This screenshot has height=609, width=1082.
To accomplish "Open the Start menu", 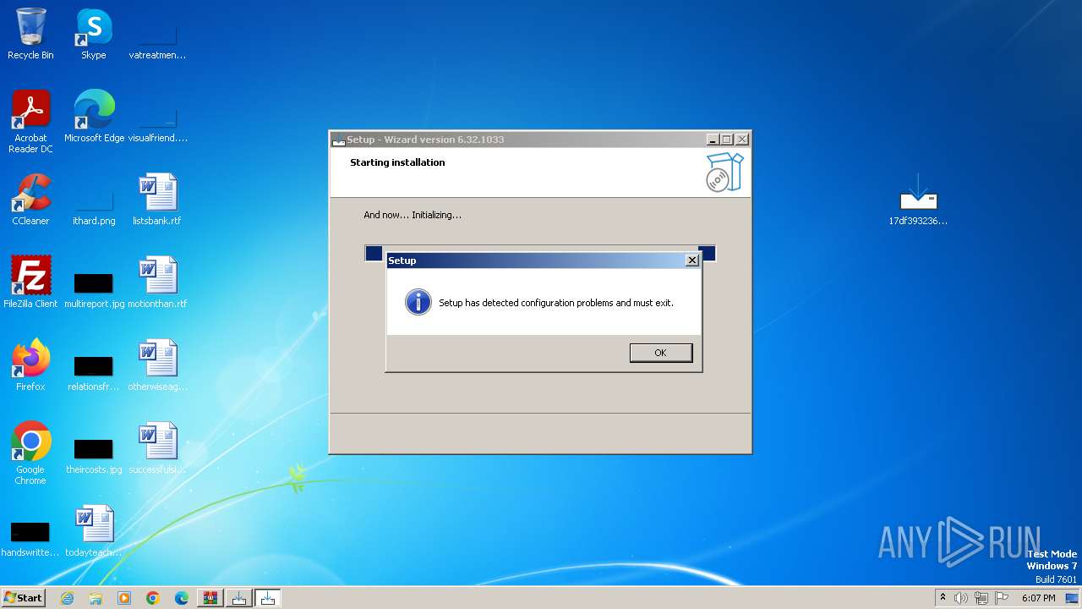I will click(23, 598).
